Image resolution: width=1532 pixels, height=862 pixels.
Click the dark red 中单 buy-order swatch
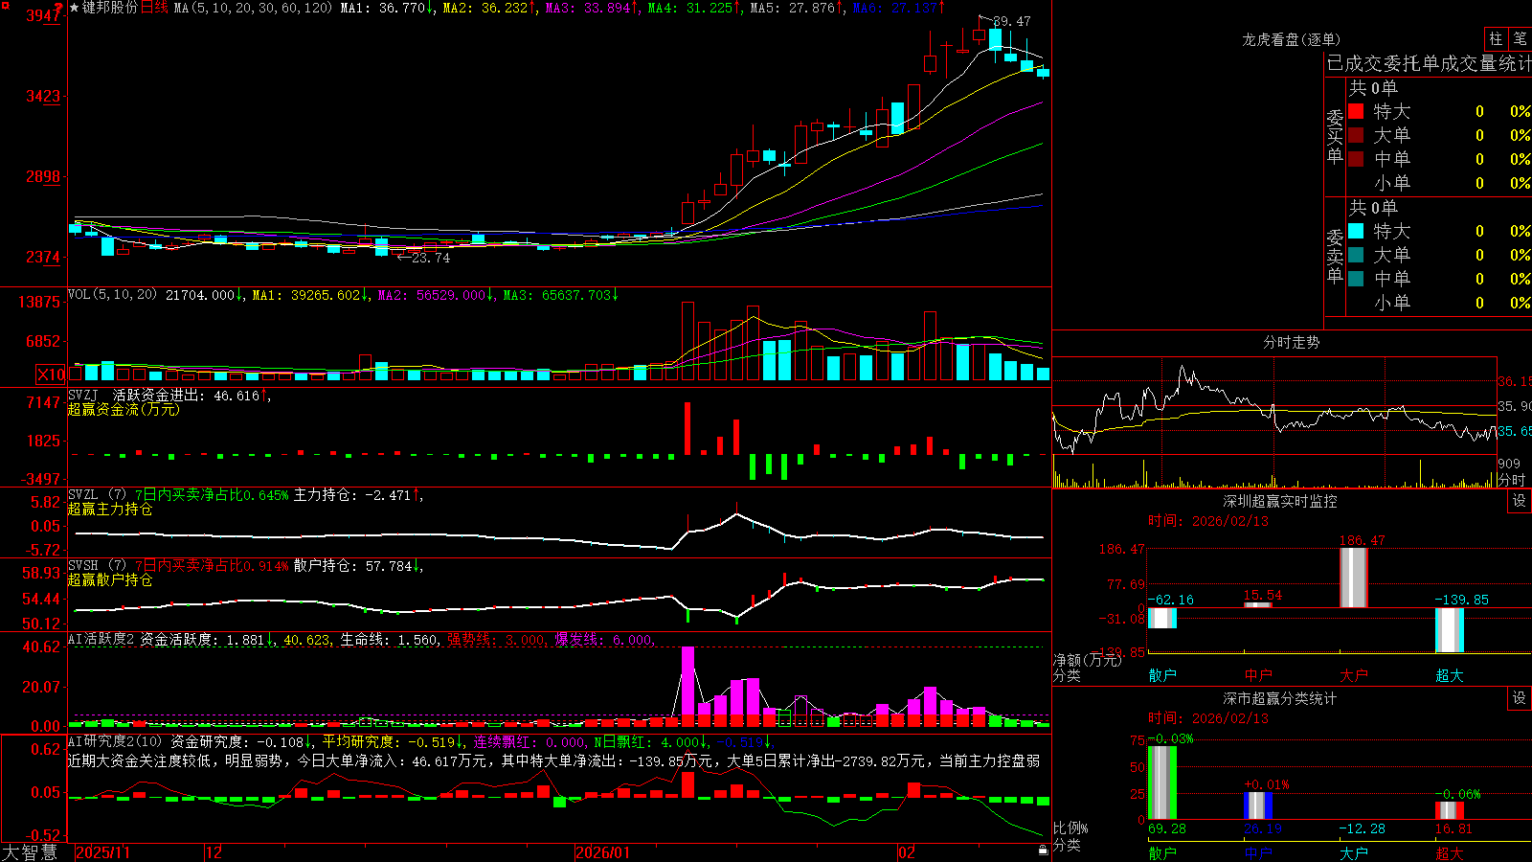[1356, 159]
